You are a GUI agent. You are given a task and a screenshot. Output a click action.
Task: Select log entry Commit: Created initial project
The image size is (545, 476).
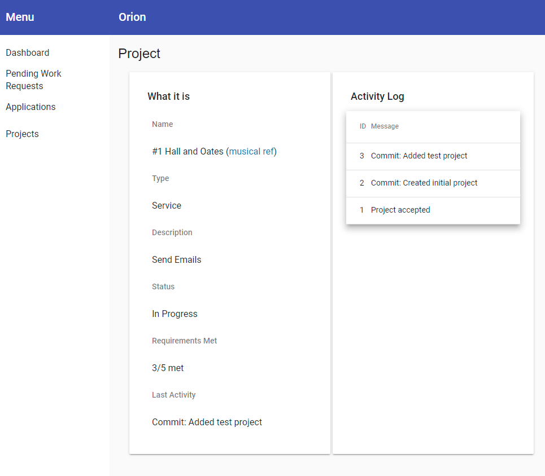[x=424, y=183]
